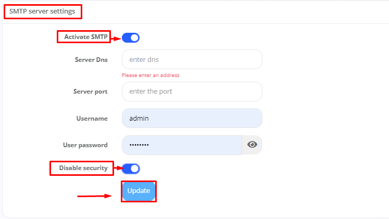Turn off the Disable security switch
This screenshot has width=389, height=219.
click(x=131, y=168)
